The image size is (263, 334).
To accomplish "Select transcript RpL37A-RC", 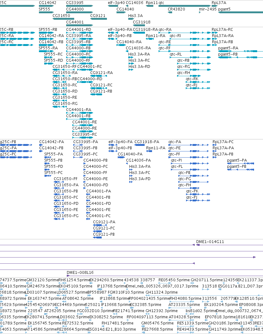I will coord(222,30).
